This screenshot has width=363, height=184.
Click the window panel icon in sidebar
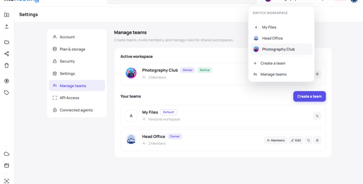coord(7,165)
